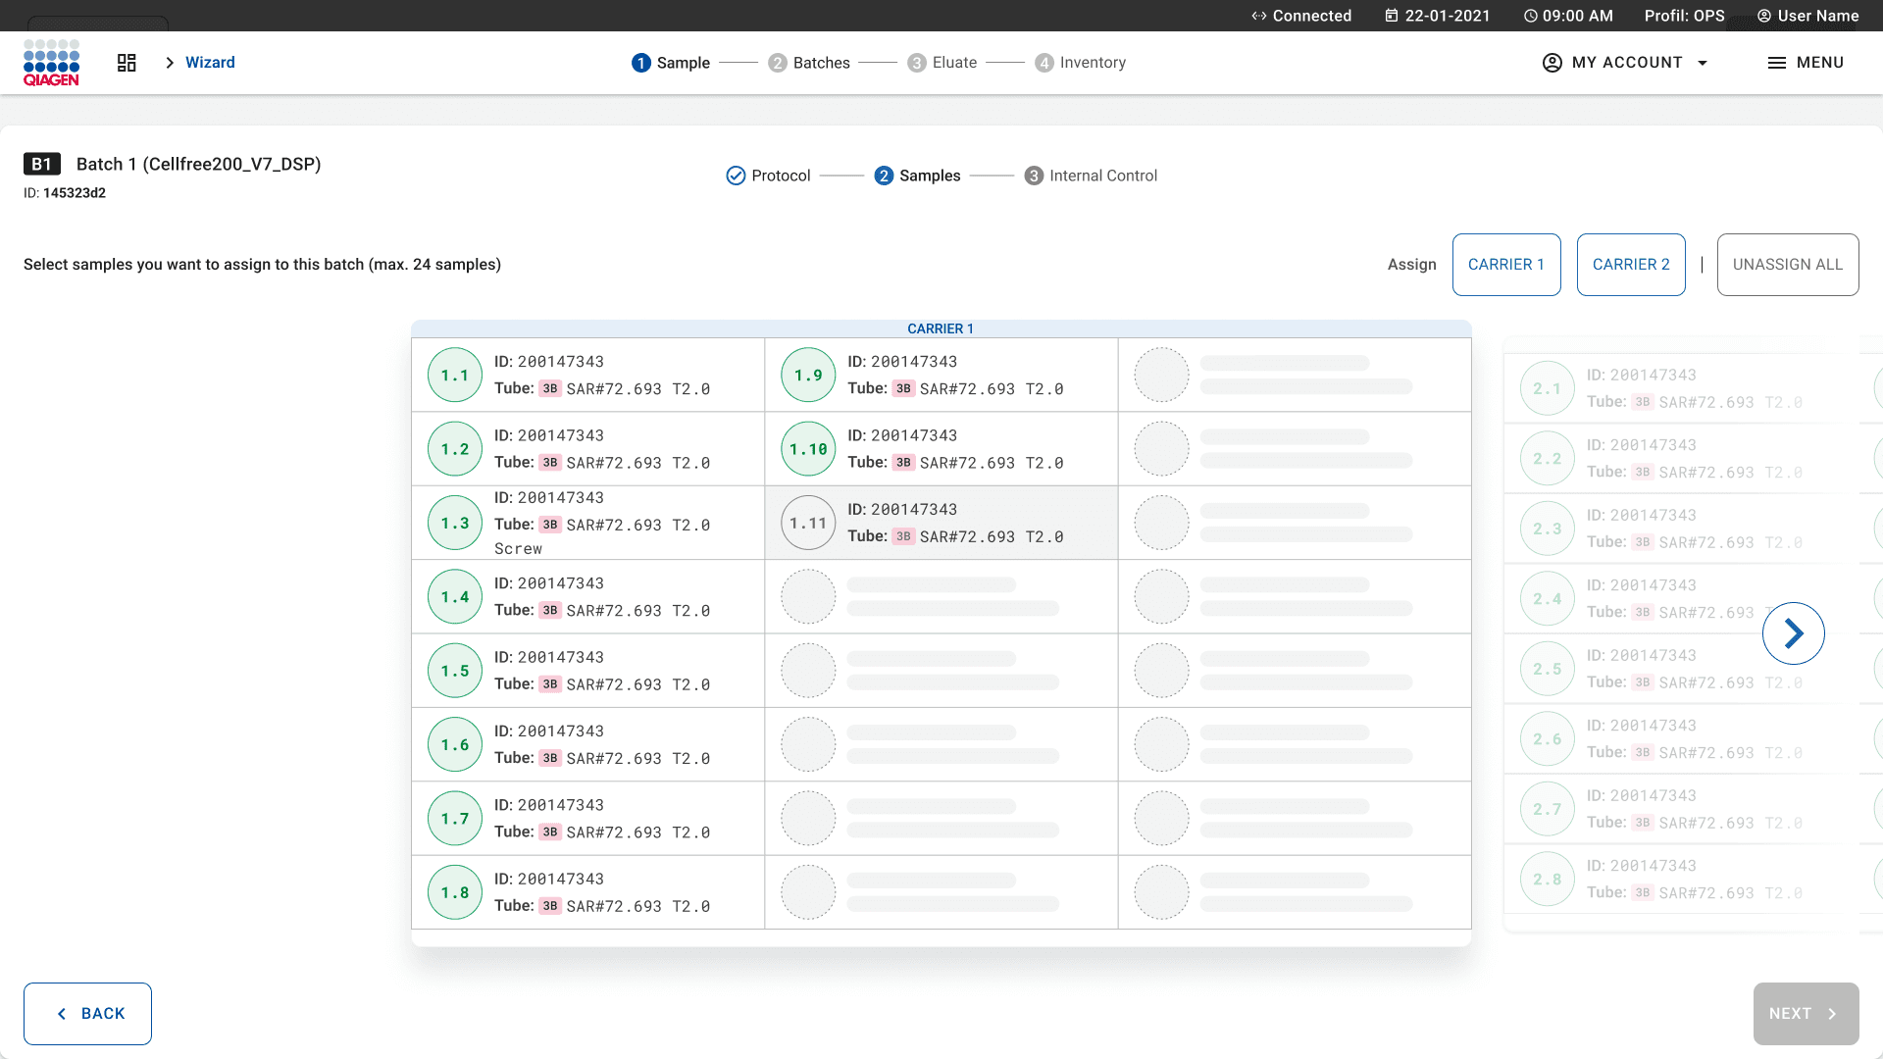This screenshot has height=1059, width=1883.
Task: Click the Wizard breadcrumb chevron
Action: [x=170, y=63]
